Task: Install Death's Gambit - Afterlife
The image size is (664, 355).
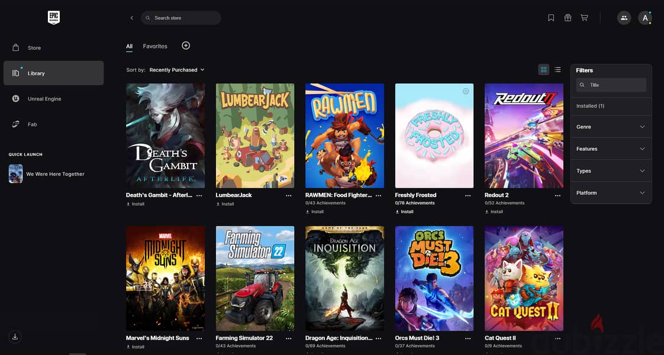Action: click(136, 204)
